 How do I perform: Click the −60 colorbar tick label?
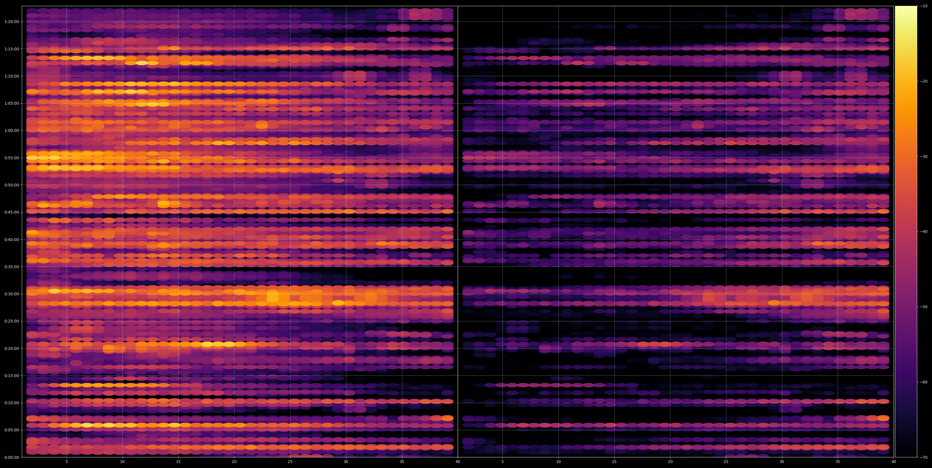923,382
